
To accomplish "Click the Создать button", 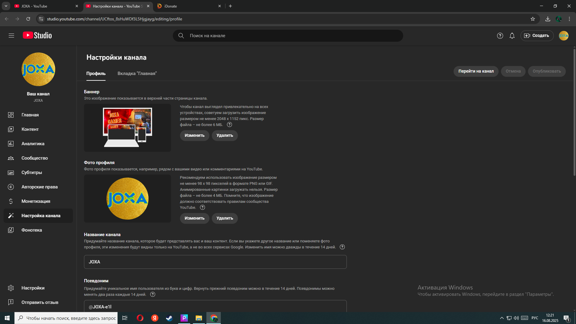I will click(x=537, y=36).
